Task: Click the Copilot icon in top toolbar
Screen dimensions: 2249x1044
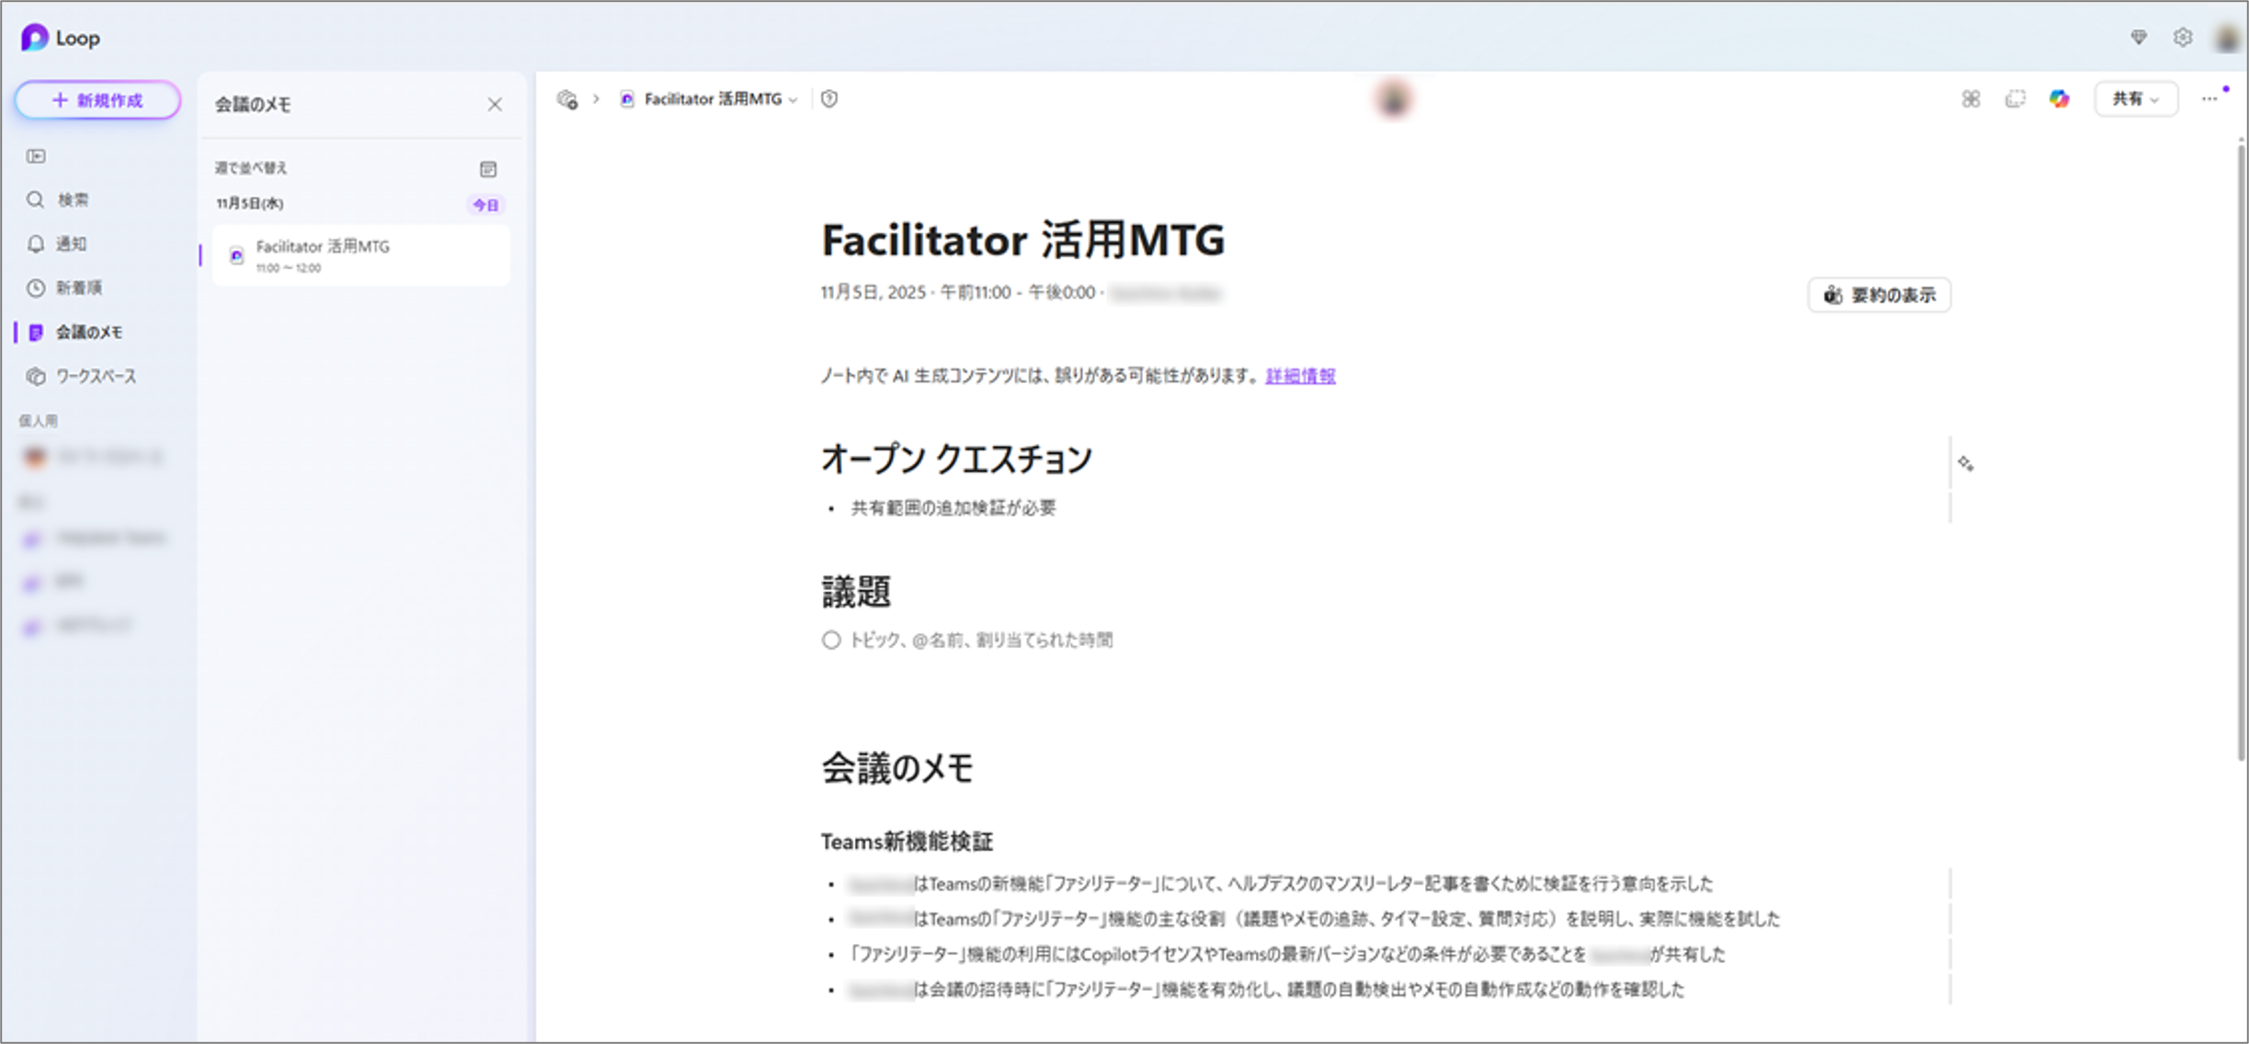Action: point(2059,99)
